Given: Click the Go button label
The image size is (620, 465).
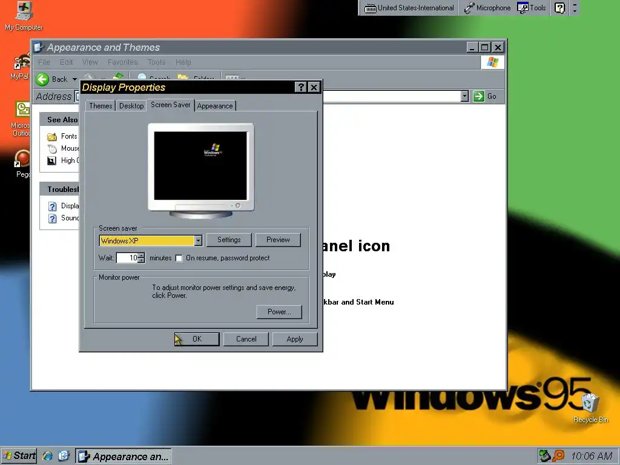Looking at the screenshot, I should tap(492, 96).
